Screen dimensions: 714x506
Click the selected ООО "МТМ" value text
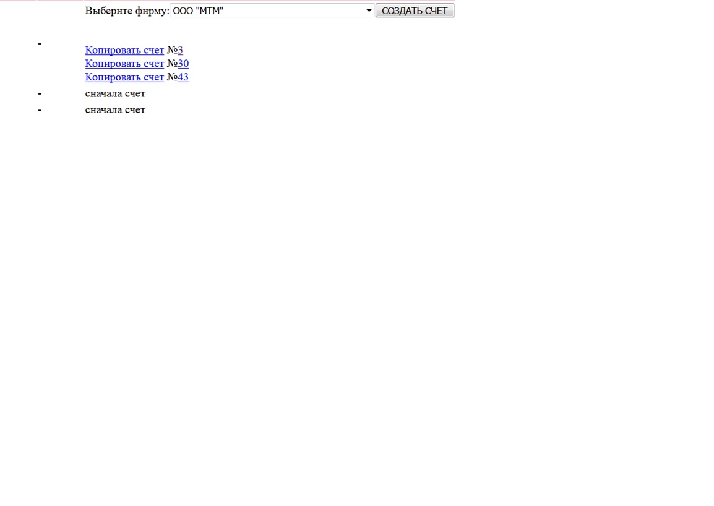pyautogui.click(x=198, y=11)
